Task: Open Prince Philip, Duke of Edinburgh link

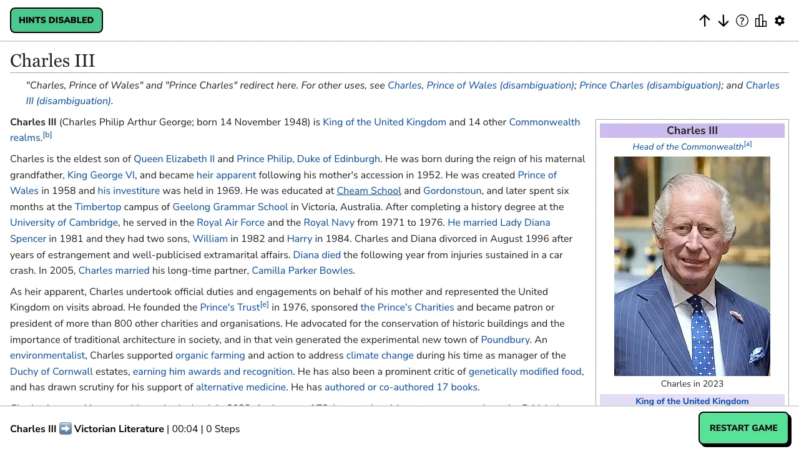Action: click(308, 159)
